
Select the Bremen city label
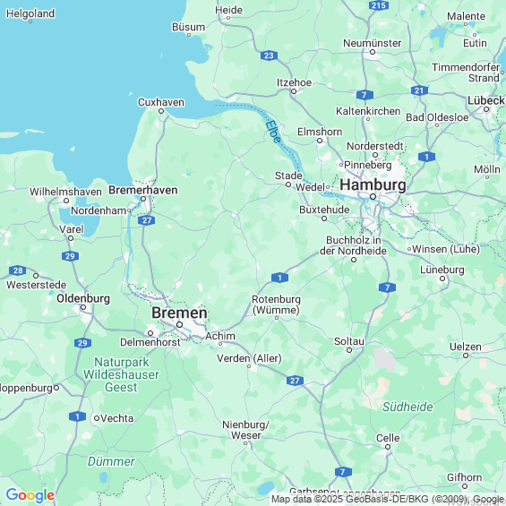point(179,313)
